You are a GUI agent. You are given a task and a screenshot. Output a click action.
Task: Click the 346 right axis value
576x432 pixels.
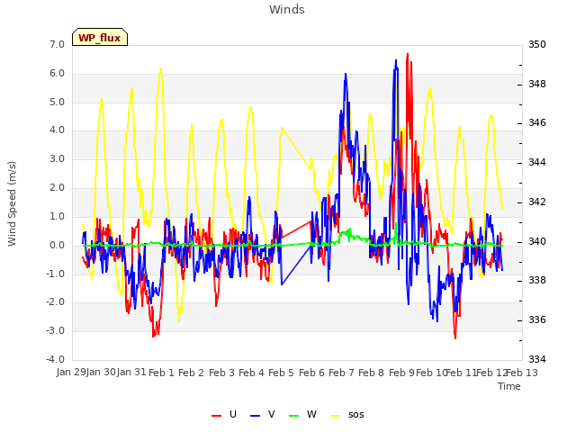coord(537,122)
